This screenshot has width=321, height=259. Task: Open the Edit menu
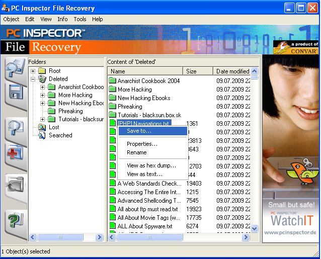30,19
